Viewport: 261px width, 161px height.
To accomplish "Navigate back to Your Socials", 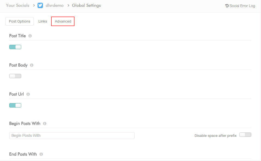I will (x=17, y=5).
